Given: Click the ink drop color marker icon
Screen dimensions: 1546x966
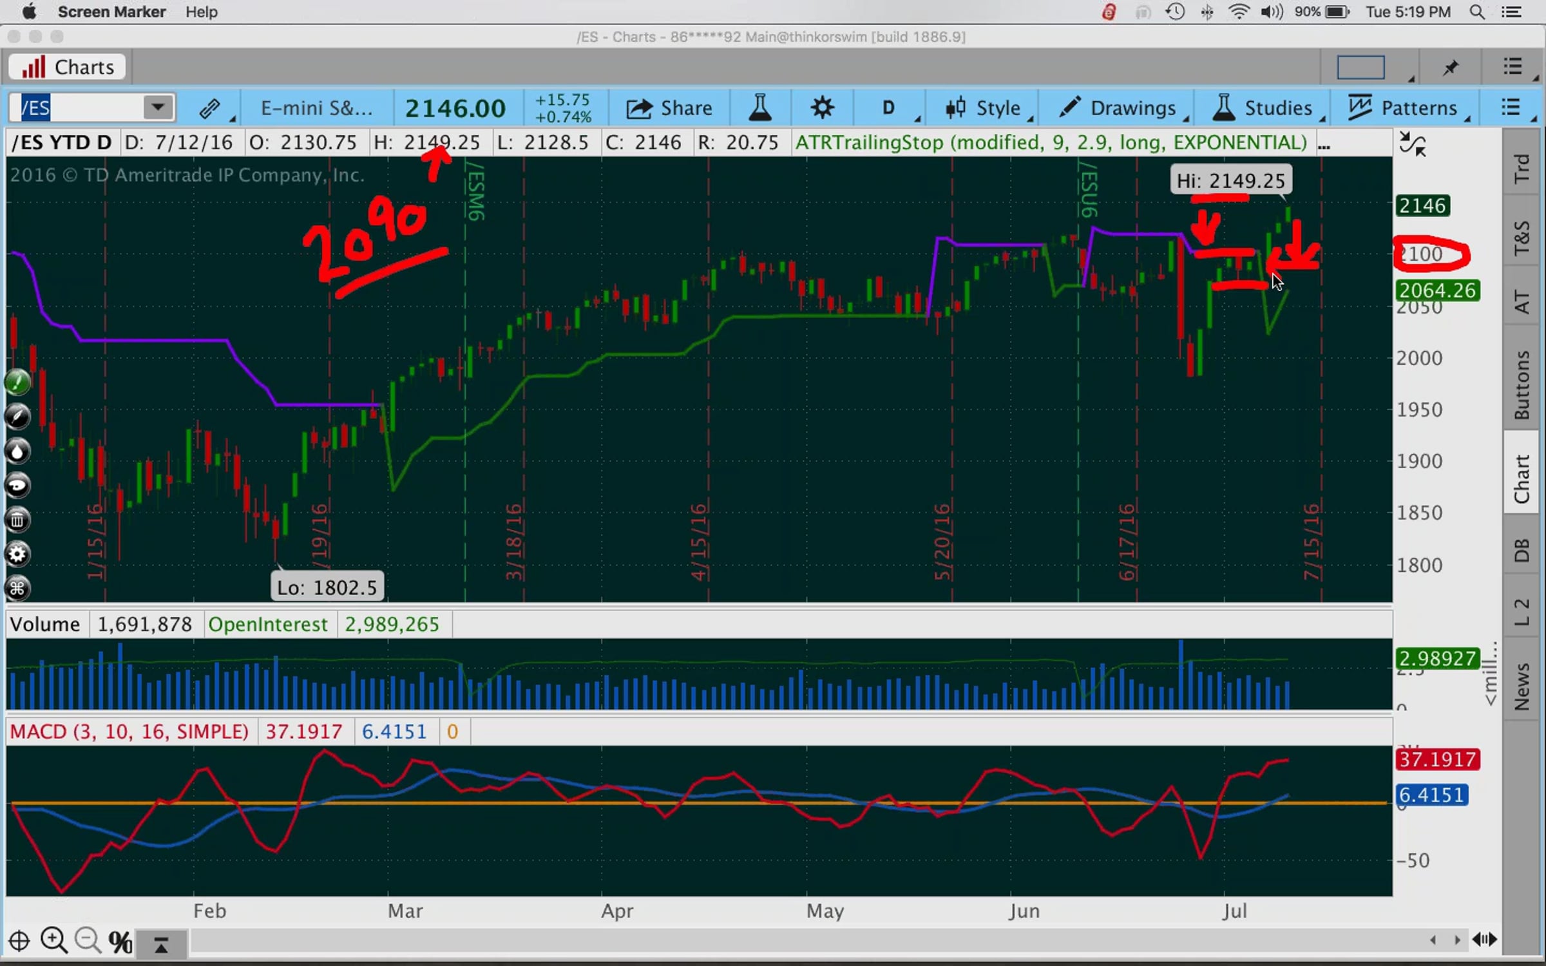Looking at the screenshot, I should (17, 451).
